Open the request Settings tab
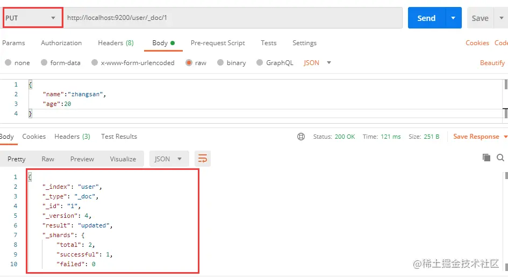508x278 pixels. pyautogui.click(x=305, y=43)
